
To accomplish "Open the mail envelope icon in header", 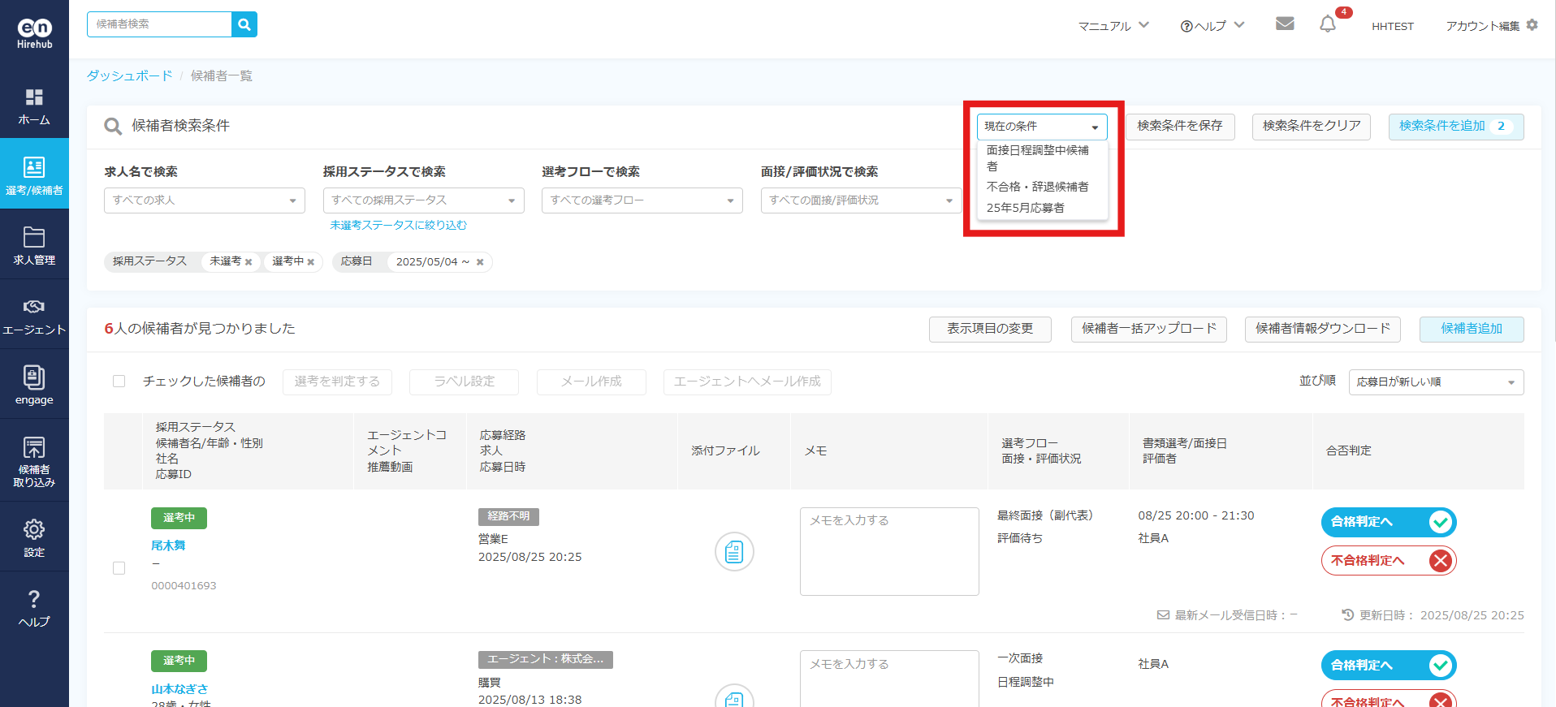I will click(x=1284, y=24).
